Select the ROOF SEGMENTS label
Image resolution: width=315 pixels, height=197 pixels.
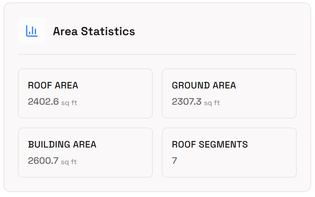(210, 144)
